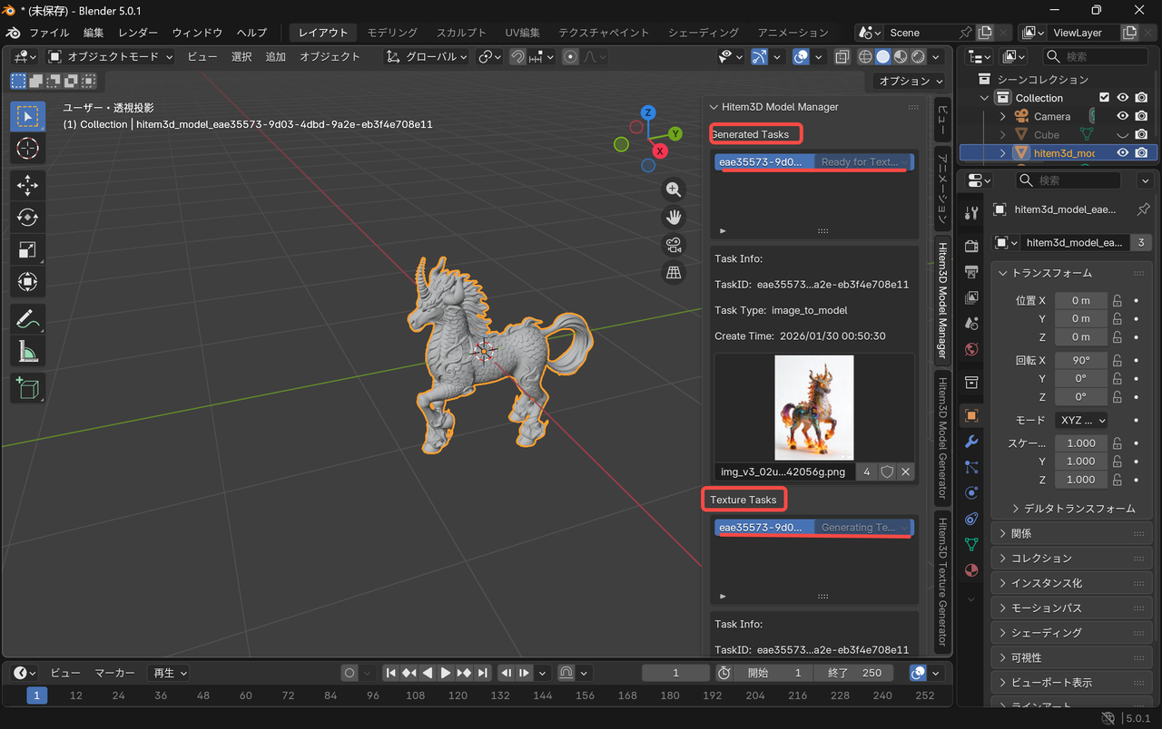Viewport: 1162px width, 729px height.
Task: Toggle lock on Position X
Action: coord(1118,300)
